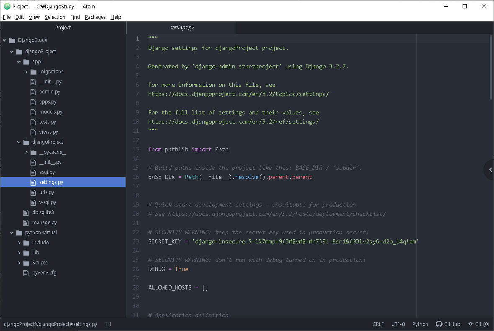Open __init__.py inside app1 folder
Screen dimensions: 494x331
coord(50,82)
